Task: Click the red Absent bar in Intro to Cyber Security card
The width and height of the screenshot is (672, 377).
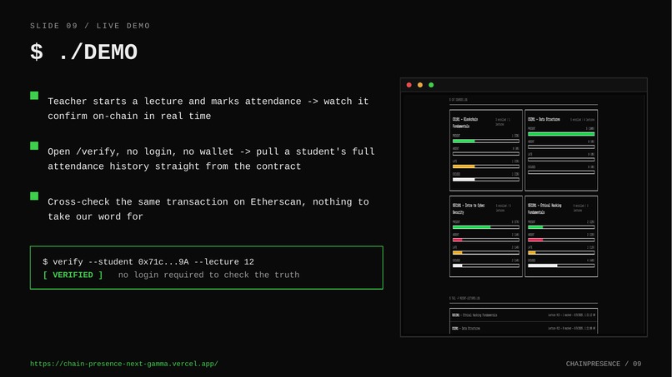Action: (486, 240)
